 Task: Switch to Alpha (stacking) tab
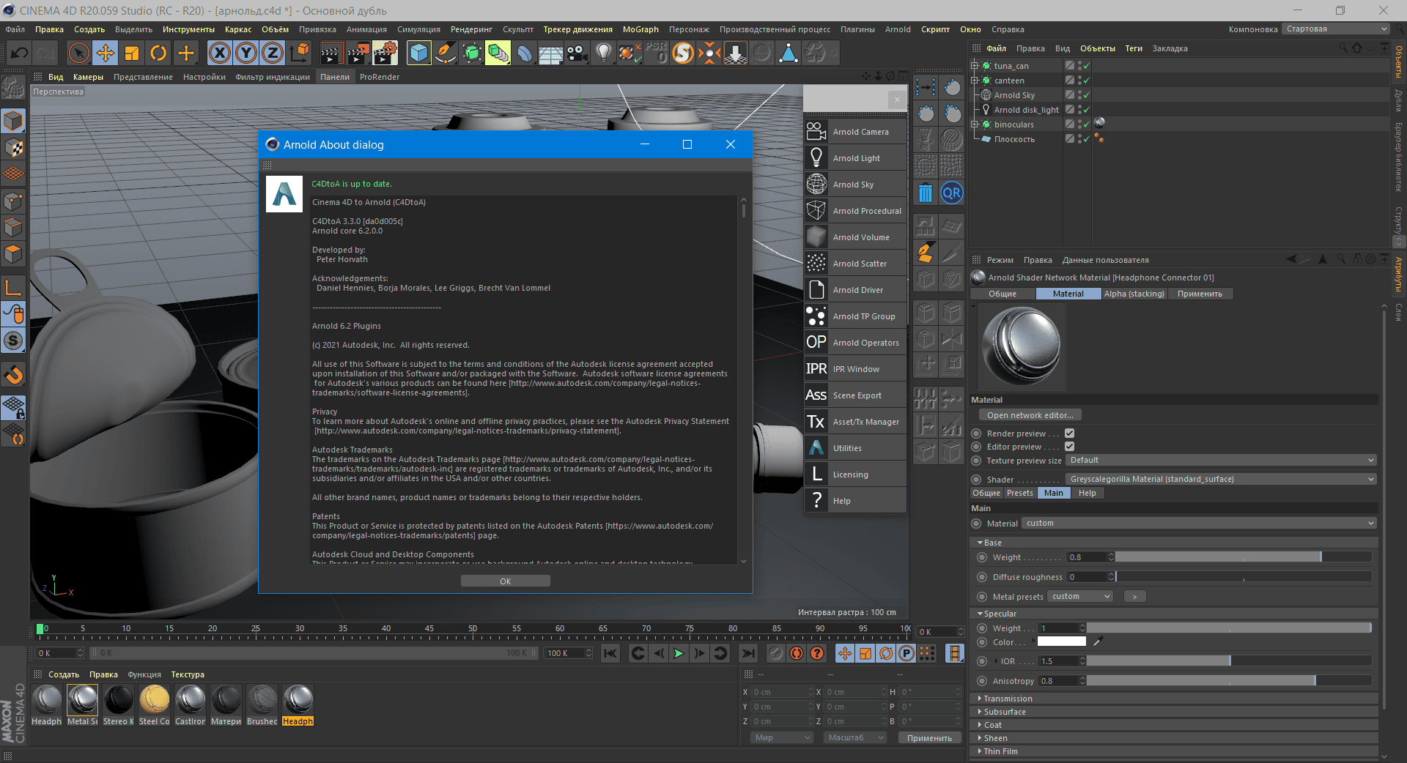pos(1134,294)
